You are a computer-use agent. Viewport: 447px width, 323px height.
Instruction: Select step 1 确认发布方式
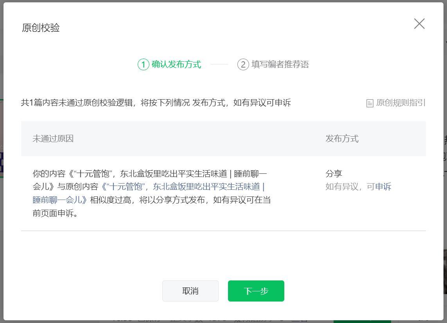click(169, 64)
